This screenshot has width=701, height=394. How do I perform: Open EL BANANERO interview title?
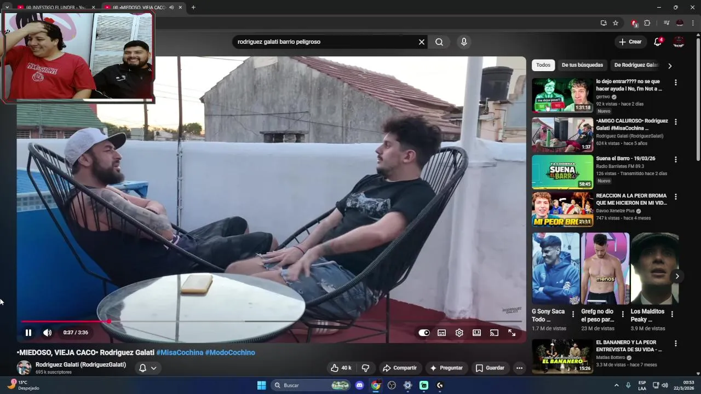tap(629, 346)
